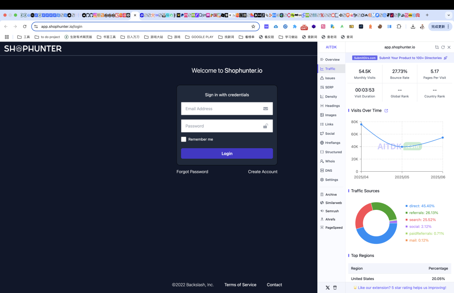Image resolution: width=454 pixels, height=293 pixels.
Task: Open the Forgot Password link
Action: 192,172
